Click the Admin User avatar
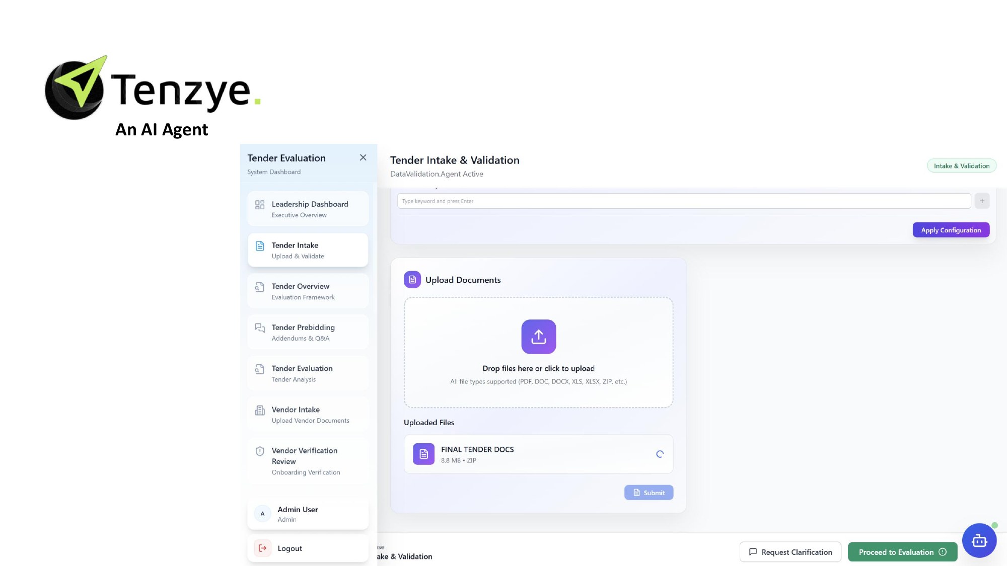Screen dimensions: 1007x566 [x=262, y=514]
